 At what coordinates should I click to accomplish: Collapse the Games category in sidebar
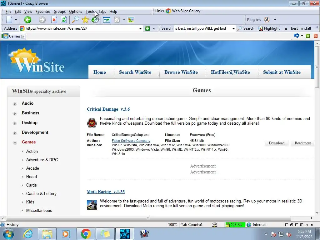pos(15,142)
